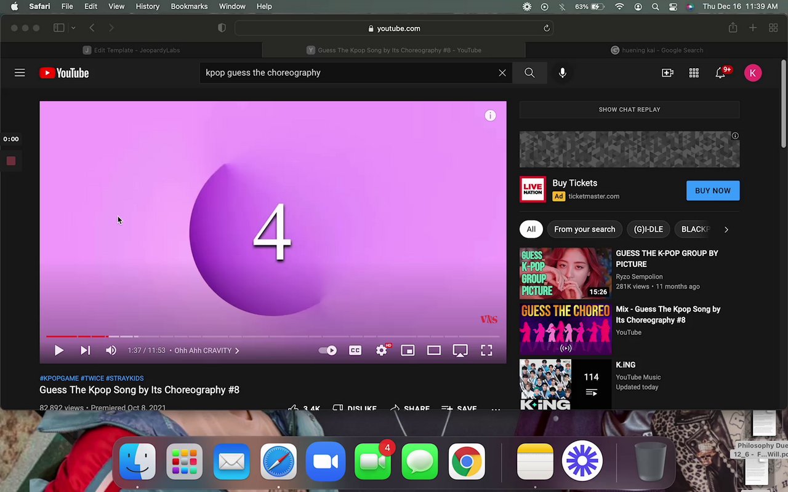This screenshot has height=492, width=788.
Task: Click the Buy Now ad button
Action: click(713, 191)
